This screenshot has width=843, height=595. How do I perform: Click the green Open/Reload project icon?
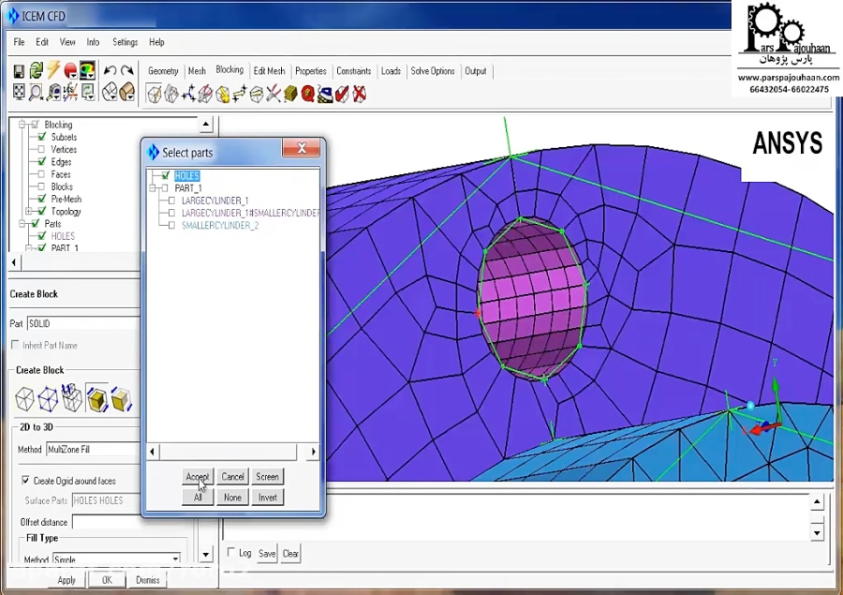pos(36,70)
